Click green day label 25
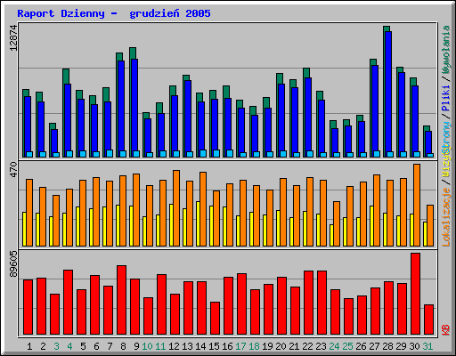456x356 pixels. click(x=347, y=346)
